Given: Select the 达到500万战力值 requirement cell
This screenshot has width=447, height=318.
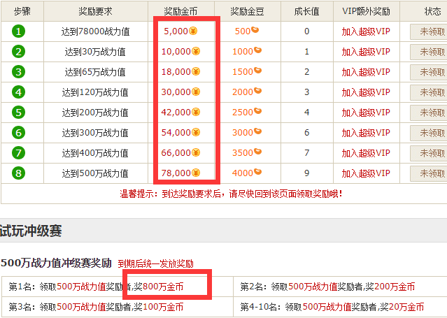Looking at the screenshot, I should point(96,173).
